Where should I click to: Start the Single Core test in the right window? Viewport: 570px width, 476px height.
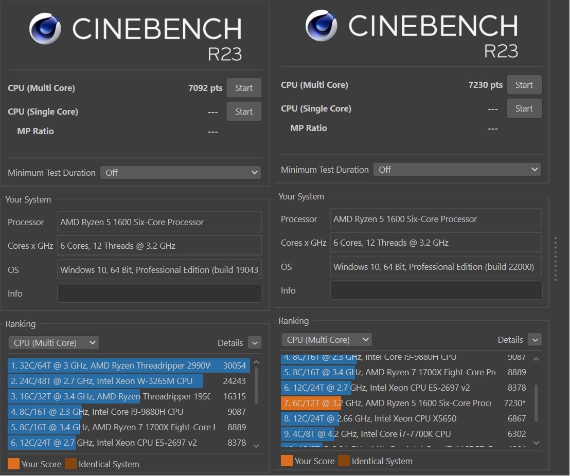point(524,108)
